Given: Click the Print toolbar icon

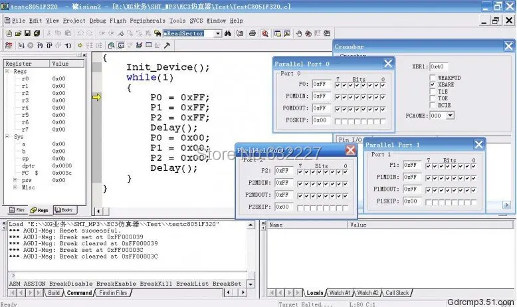Looking at the screenshot, I should click(253, 33).
